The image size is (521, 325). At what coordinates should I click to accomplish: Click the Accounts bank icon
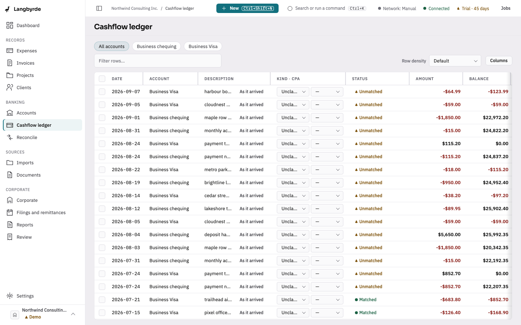tap(10, 113)
